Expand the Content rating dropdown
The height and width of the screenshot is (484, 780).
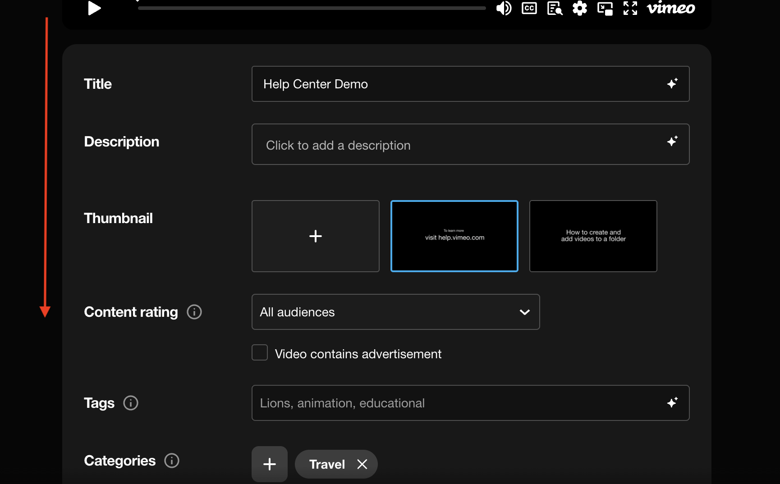395,312
